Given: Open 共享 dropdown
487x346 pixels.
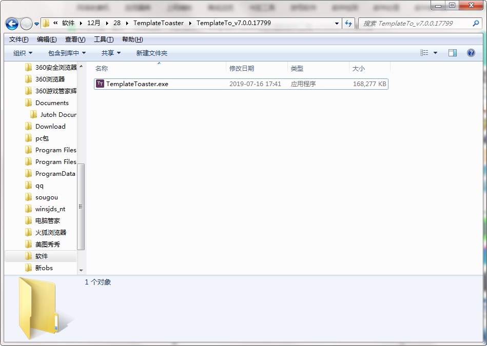Looking at the screenshot, I should (x=111, y=53).
